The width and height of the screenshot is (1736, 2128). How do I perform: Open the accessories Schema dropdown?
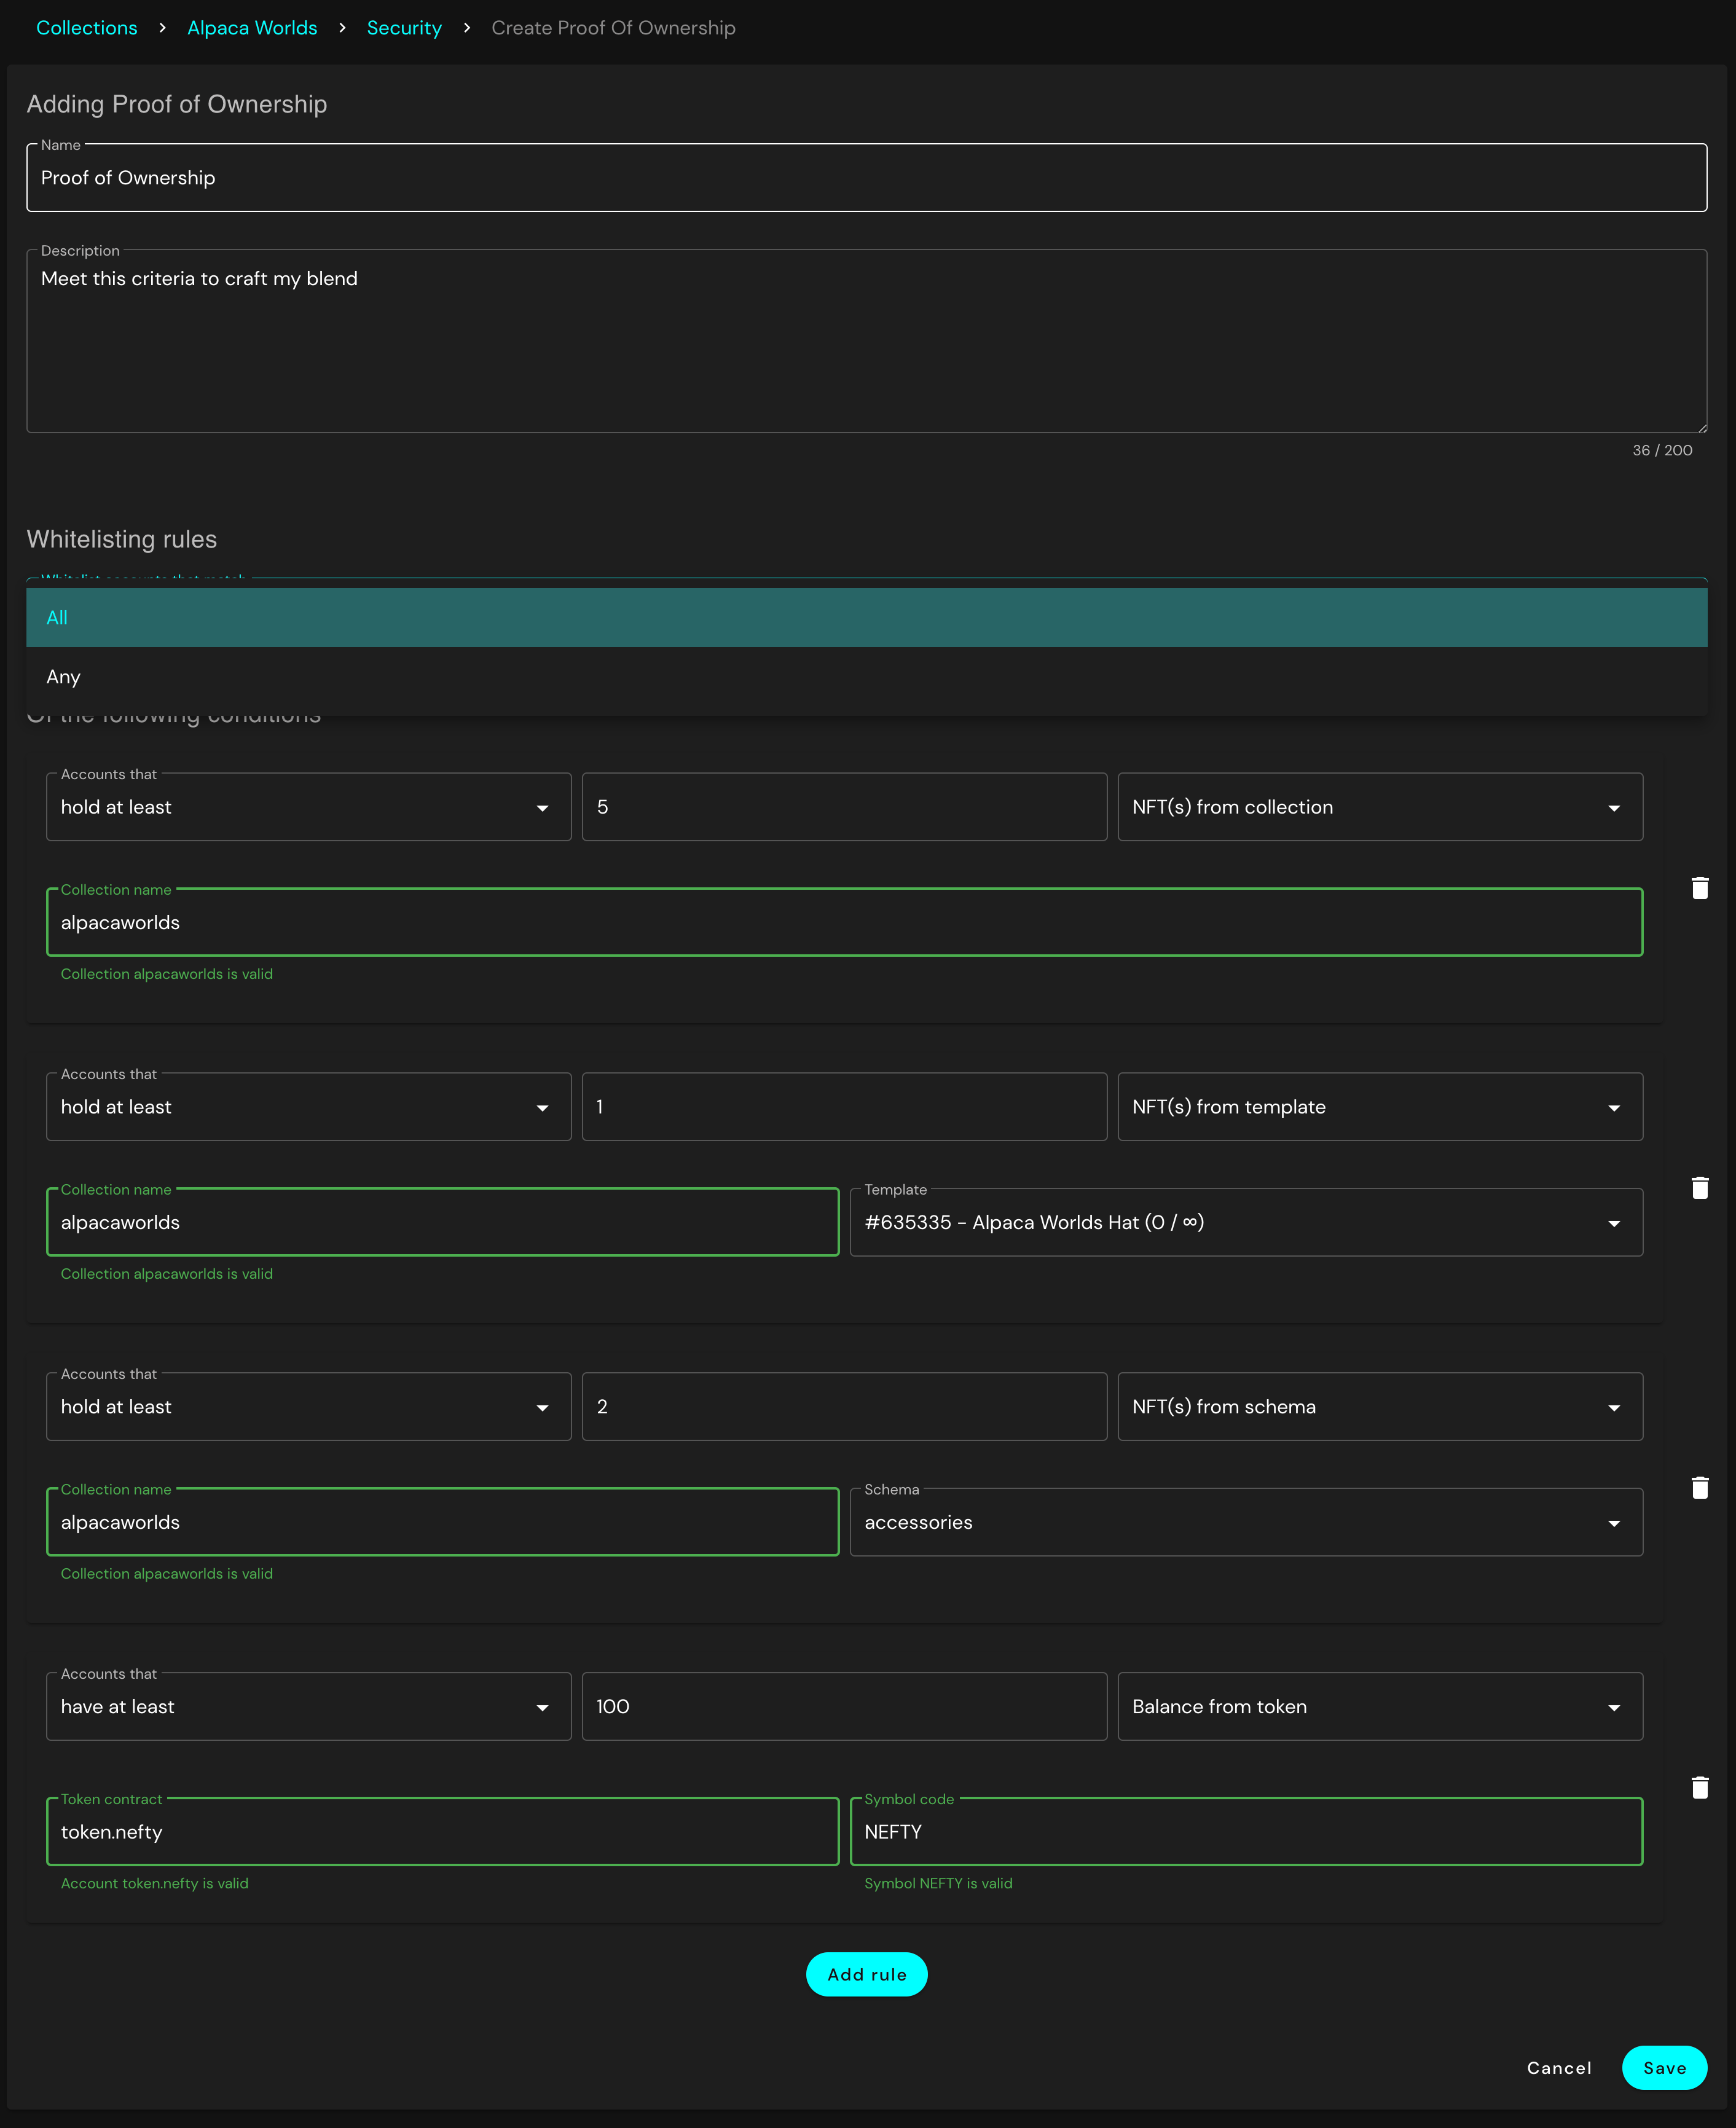coord(1245,1522)
